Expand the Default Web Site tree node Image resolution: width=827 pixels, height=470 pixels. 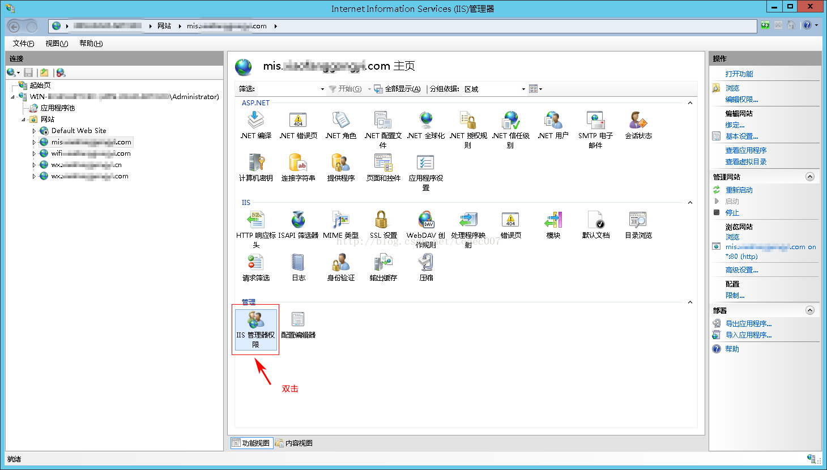click(34, 131)
